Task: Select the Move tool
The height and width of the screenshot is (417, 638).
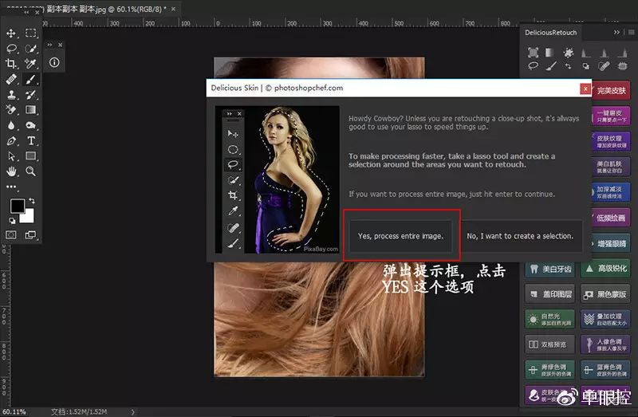Action: pos(11,33)
